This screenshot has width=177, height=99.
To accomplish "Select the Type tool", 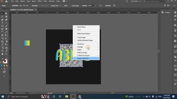I will click(2, 23).
